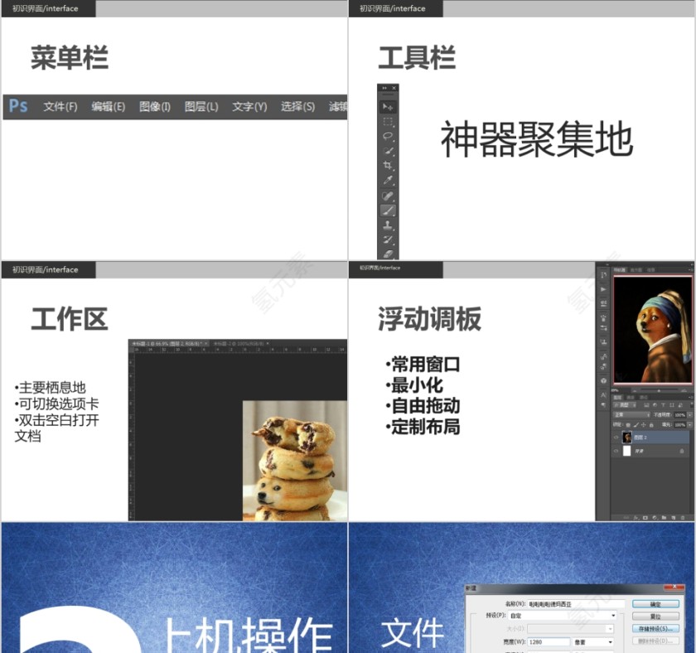Select the Move tool in the toolbar
696x653 pixels.
point(388,107)
